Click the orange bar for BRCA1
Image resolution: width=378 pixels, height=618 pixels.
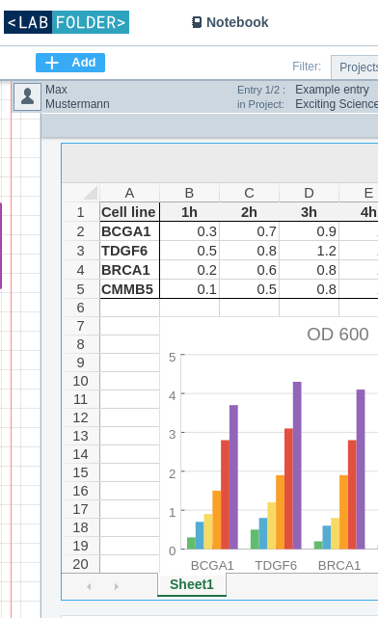point(343,512)
